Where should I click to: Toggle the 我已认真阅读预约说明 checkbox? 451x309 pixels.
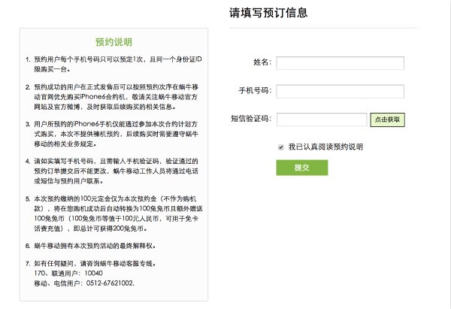tap(281, 147)
